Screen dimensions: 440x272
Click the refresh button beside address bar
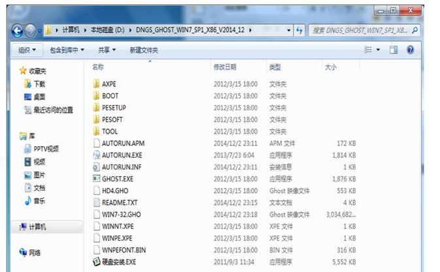(299, 30)
